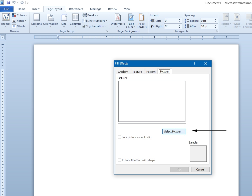Click the Orientation icon
This screenshot has height=196, width=252.
coord(51,17)
